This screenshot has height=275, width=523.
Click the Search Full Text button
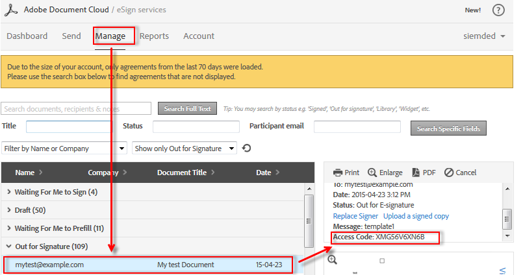186,108
